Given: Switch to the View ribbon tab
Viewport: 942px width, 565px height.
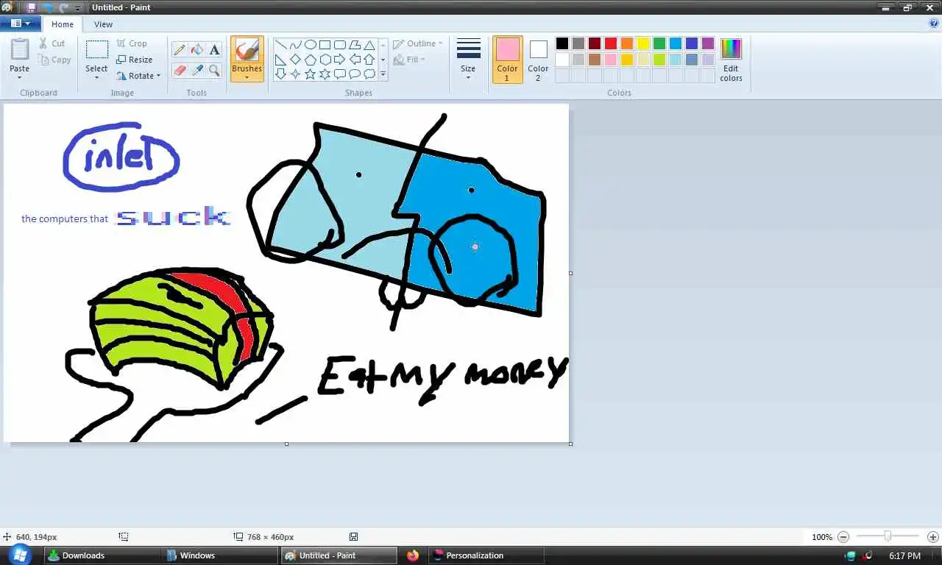Looking at the screenshot, I should click(103, 24).
